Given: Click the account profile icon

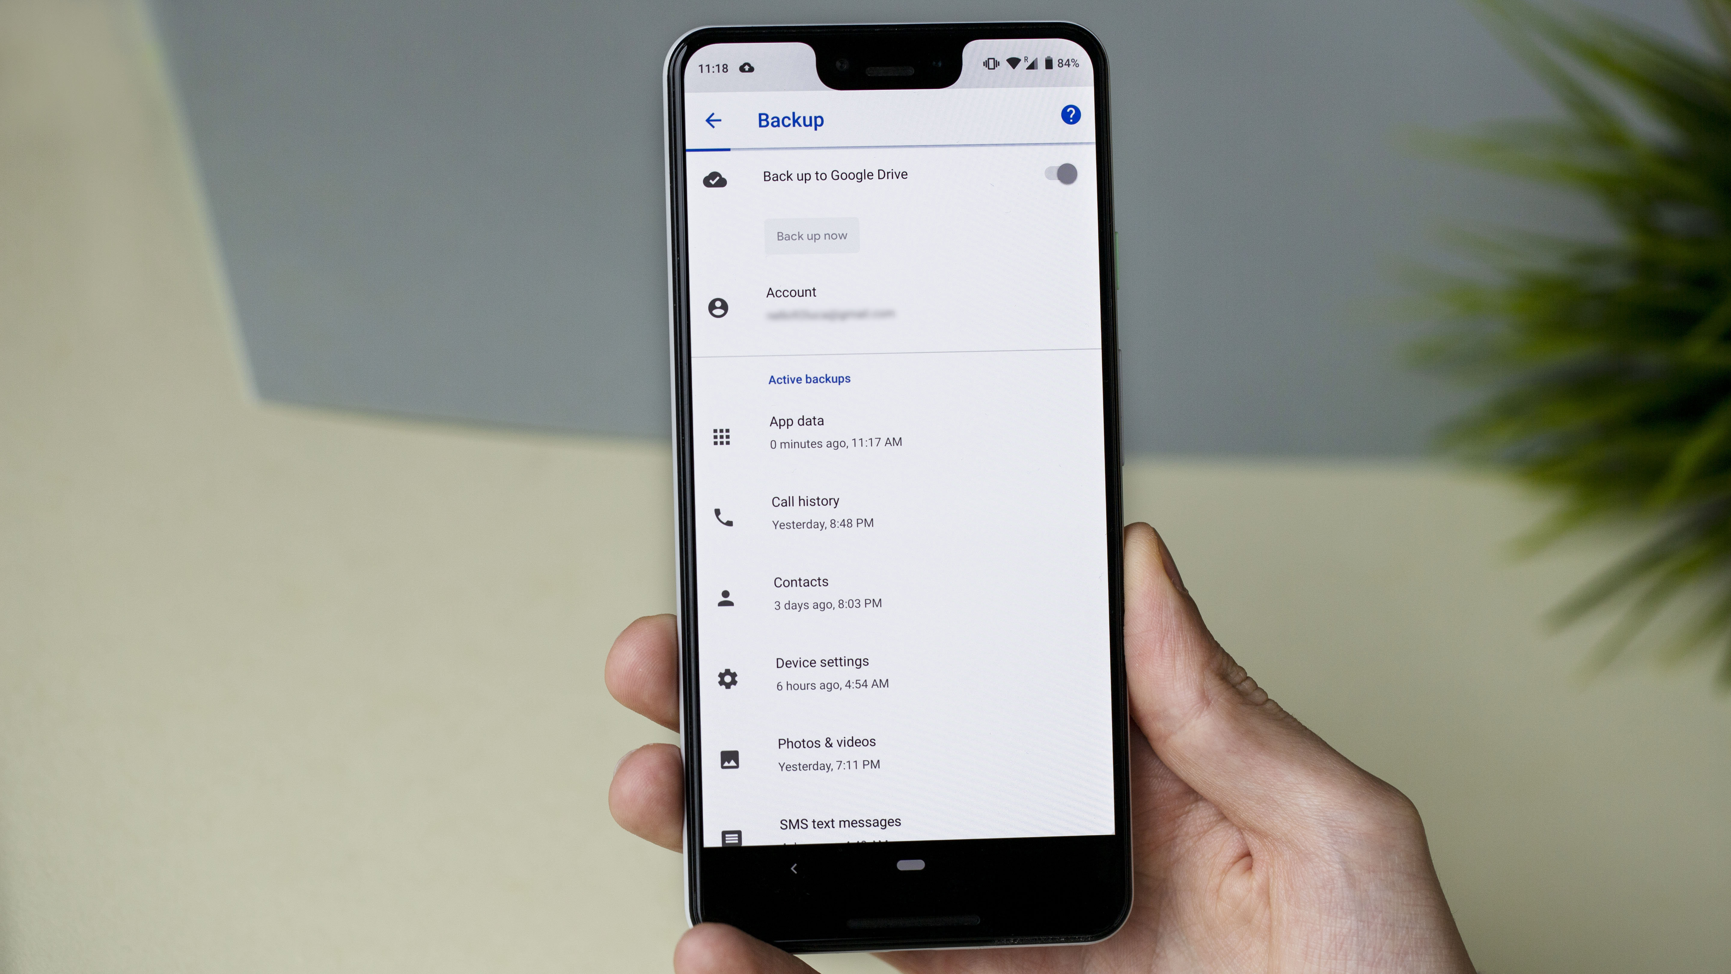Looking at the screenshot, I should [x=718, y=307].
